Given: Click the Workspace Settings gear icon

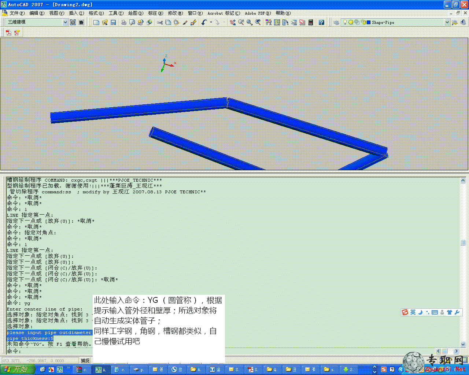Looking at the screenshot, I should 73,22.
